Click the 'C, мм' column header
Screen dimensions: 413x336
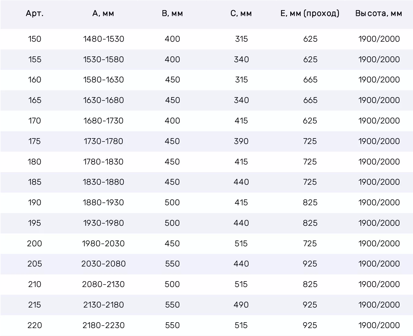(x=241, y=13)
